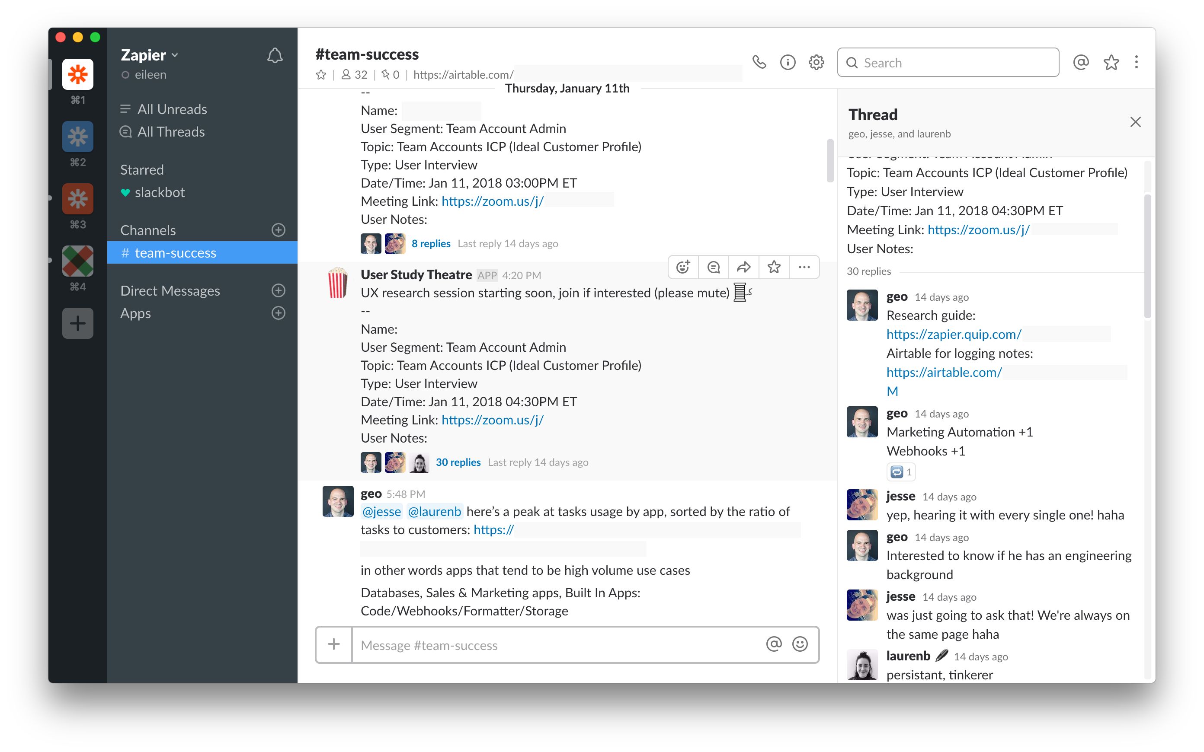Image resolution: width=1204 pixels, height=752 pixels.
Task: Click the @laurenb mention
Action: (x=434, y=512)
